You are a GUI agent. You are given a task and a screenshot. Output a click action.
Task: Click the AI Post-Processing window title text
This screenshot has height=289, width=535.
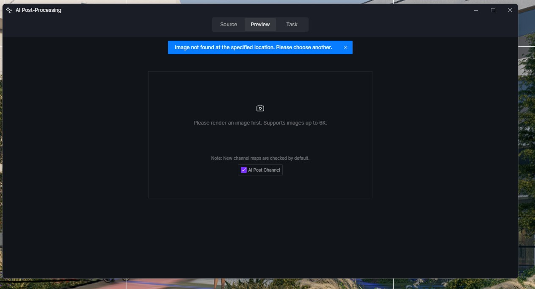[39, 10]
